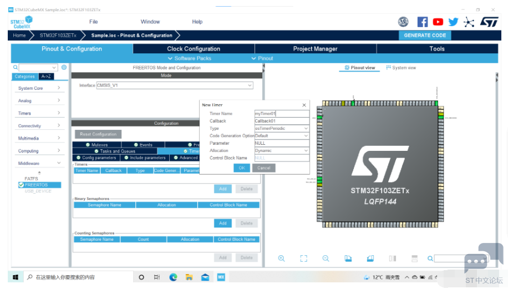The height and width of the screenshot is (289, 508).
Task: Open the ST community network icon
Action: [x=469, y=22]
